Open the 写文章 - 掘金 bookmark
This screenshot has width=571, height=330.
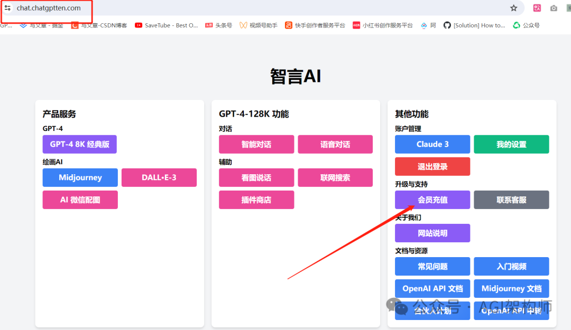(42, 25)
